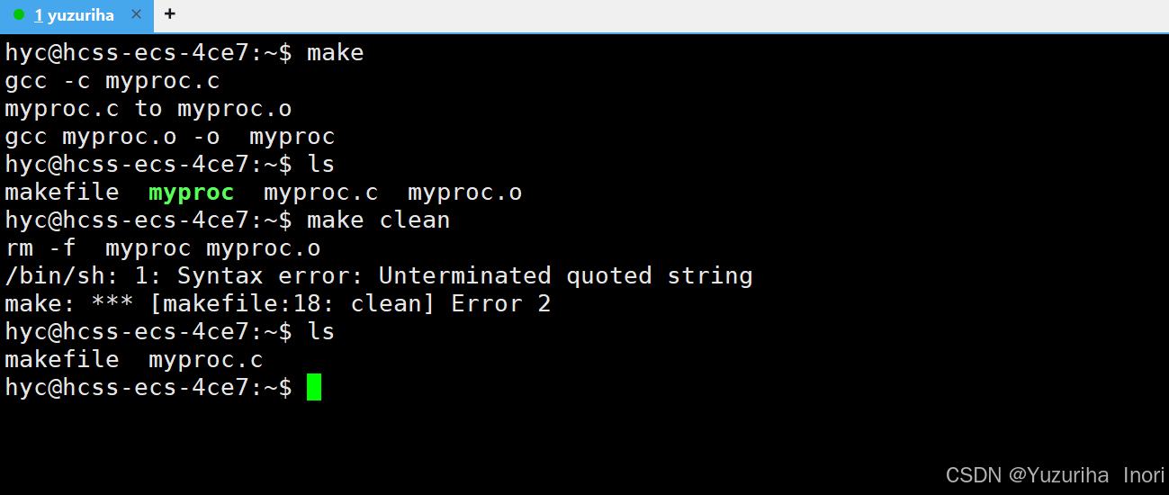
Task: Click myproc.o in the first ls listing
Action: click(464, 192)
